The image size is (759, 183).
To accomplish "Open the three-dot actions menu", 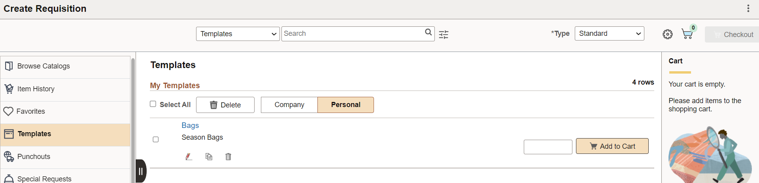I will tap(748, 8).
